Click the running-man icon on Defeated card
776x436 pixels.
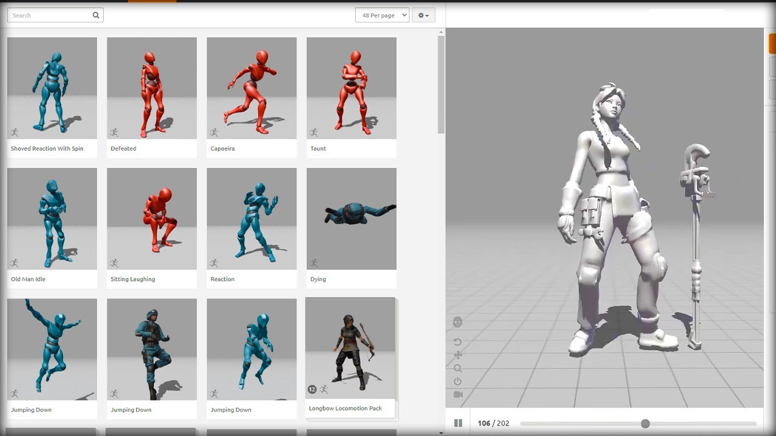pyautogui.click(x=114, y=132)
